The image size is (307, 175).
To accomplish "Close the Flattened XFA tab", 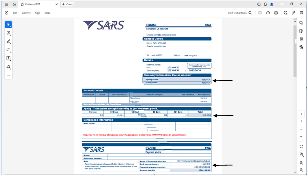I will tap(57, 4).
